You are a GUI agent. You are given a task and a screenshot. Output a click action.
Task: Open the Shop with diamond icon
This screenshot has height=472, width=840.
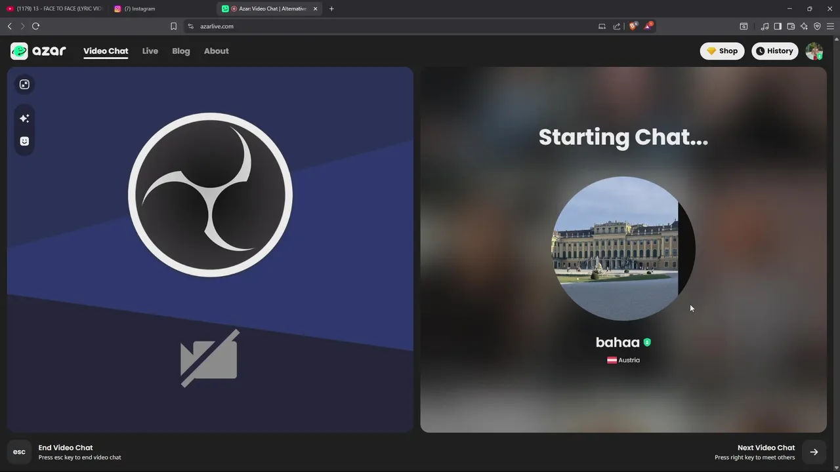(x=722, y=51)
